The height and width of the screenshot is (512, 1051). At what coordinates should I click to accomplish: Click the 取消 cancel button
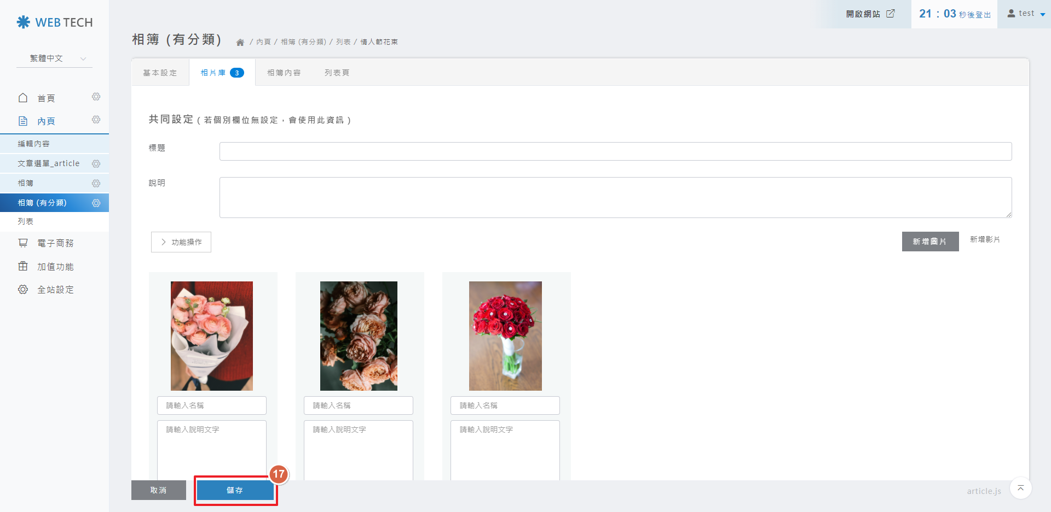point(158,490)
